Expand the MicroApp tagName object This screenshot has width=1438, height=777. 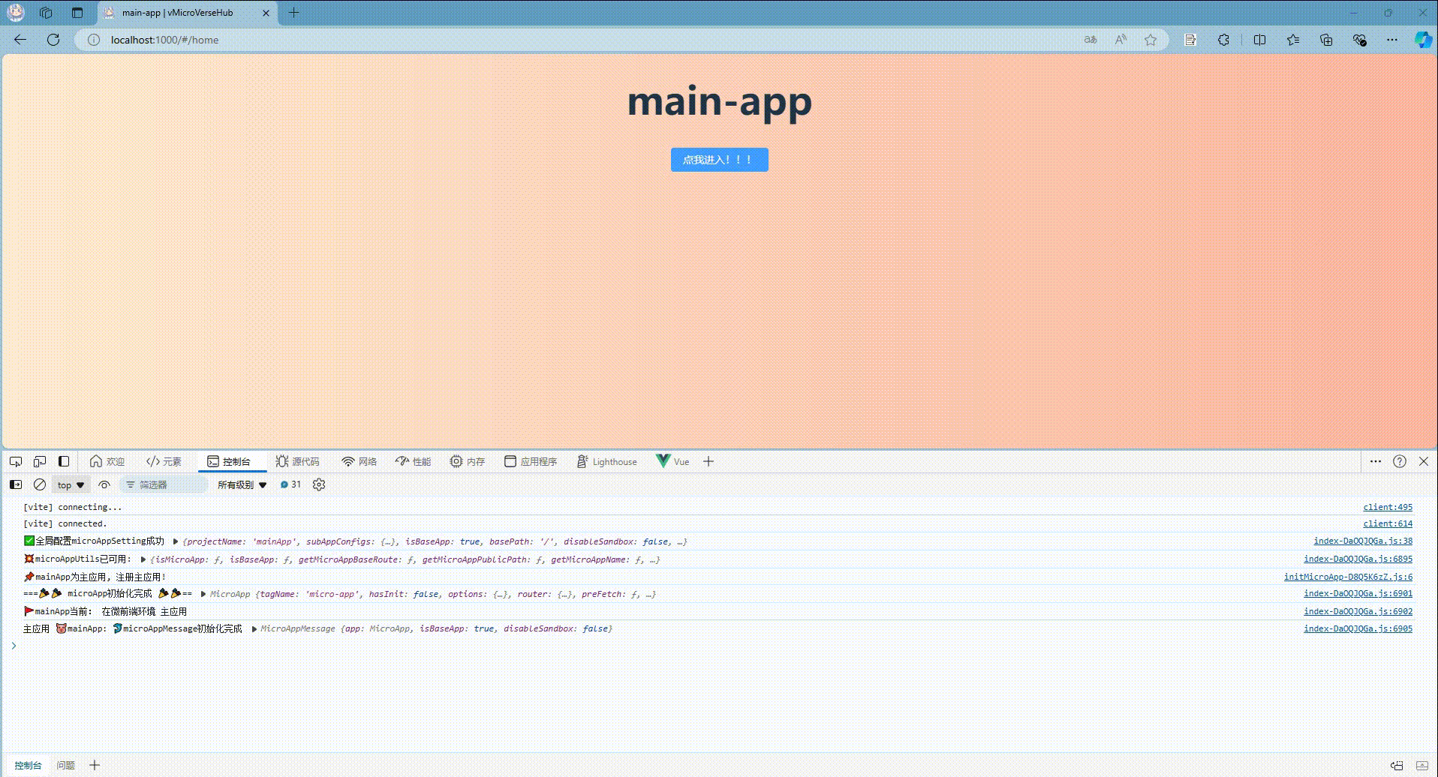203,594
